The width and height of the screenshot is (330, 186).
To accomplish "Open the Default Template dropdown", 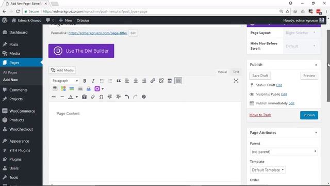I will [x=268, y=170].
